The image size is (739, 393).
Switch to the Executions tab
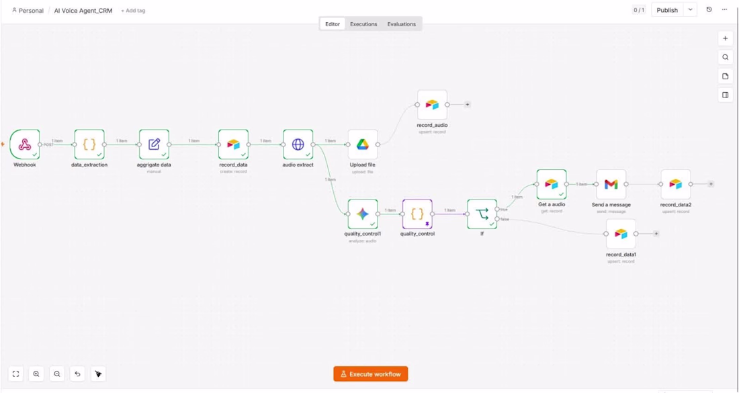click(363, 24)
